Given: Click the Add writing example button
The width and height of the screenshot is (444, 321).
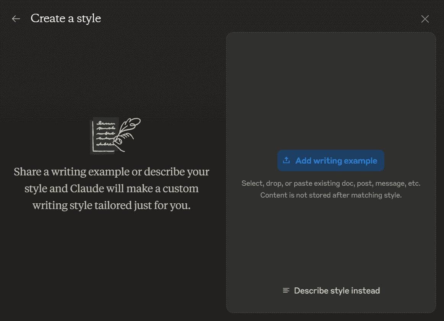Looking at the screenshot, I should (331, 160).
